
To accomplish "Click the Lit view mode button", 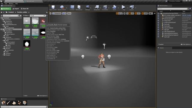I will tap(64, 13).
